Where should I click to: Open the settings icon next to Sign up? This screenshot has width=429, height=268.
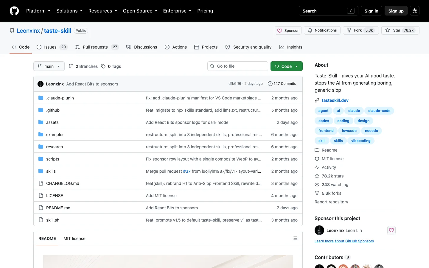pos(415,11)
